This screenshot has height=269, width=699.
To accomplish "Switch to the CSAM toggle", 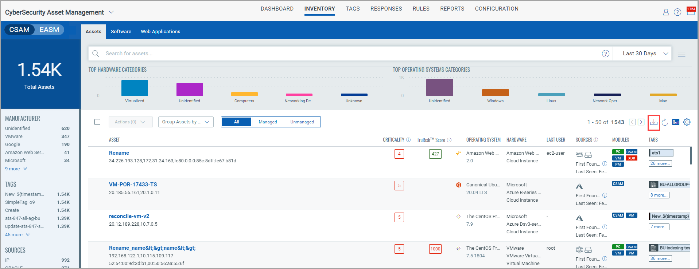I will click(x=19, y=29).
